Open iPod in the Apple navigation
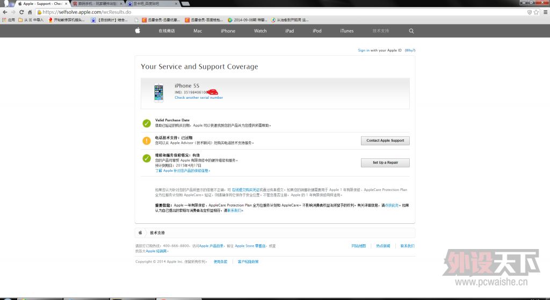This screenshot has height=300, width=550. (317, 31)
